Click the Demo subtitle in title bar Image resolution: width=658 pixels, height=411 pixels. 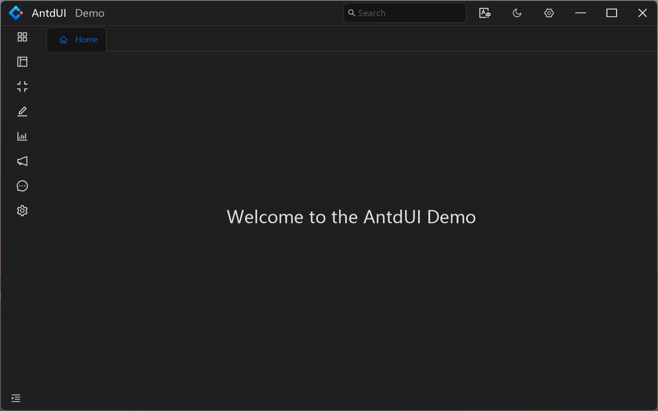pos(90,13)
